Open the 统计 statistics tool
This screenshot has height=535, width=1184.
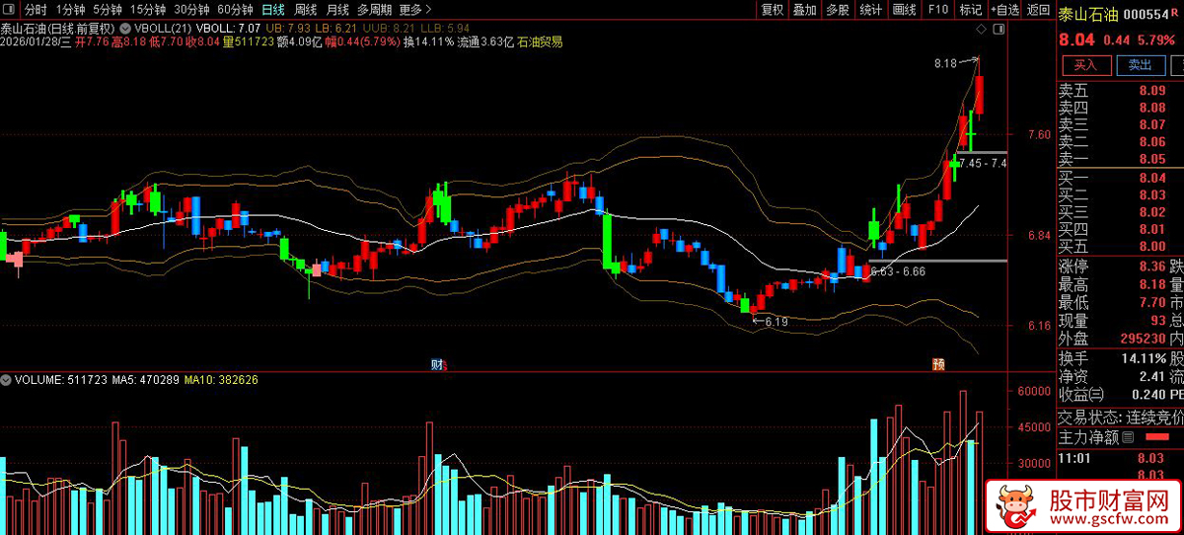pyautogui.click(x=871, y=10)
